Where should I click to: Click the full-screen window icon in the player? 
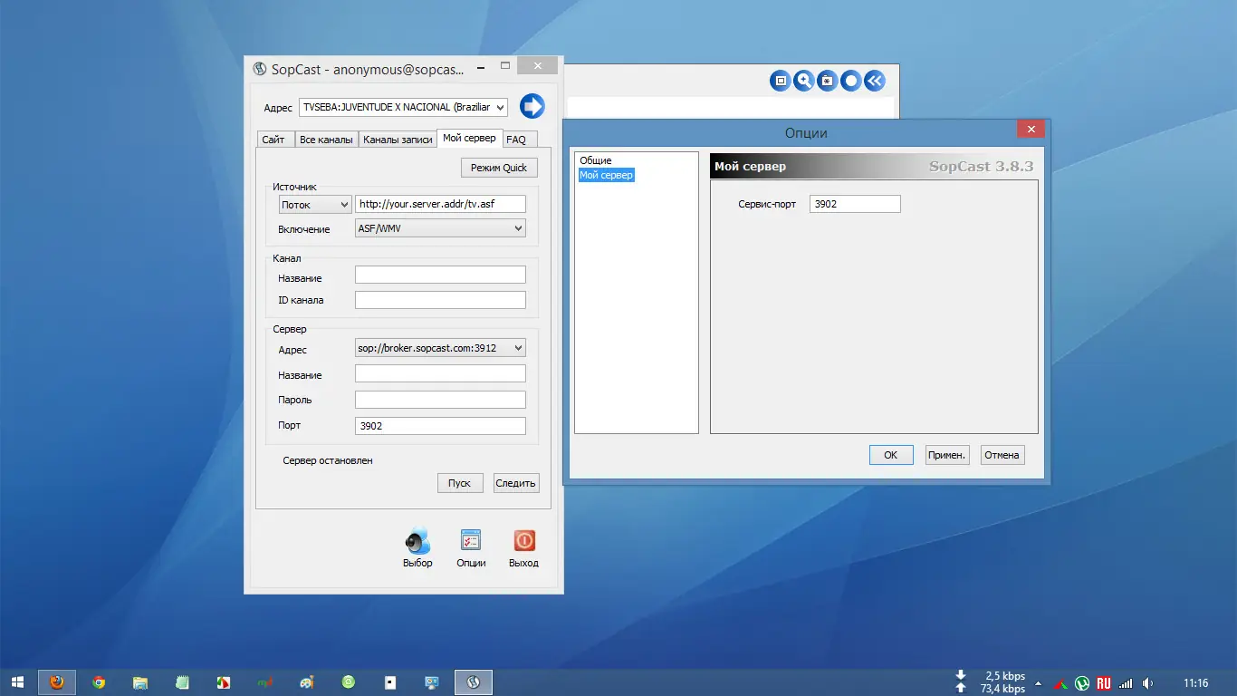tap(780, 81)
